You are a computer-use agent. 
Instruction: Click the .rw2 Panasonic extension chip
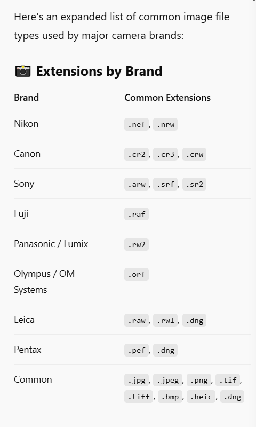(137, 244)
